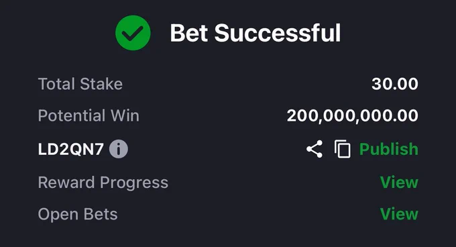Screen dimensions: 456x247
Task: Click the Potential Win label
Action: [x=89, y=115]
